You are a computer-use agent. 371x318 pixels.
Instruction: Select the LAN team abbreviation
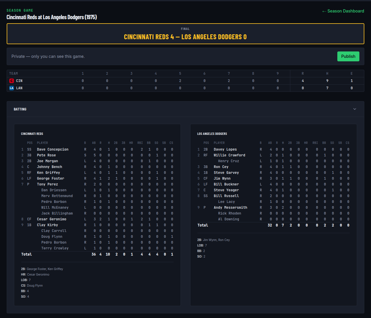tap(19, 88)
